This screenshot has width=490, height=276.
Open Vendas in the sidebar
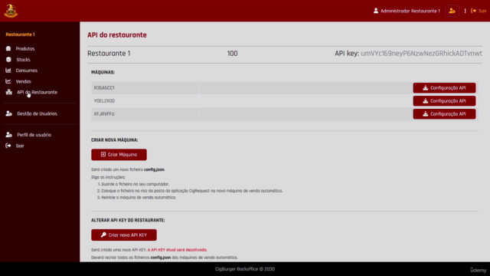coord(24,82)
